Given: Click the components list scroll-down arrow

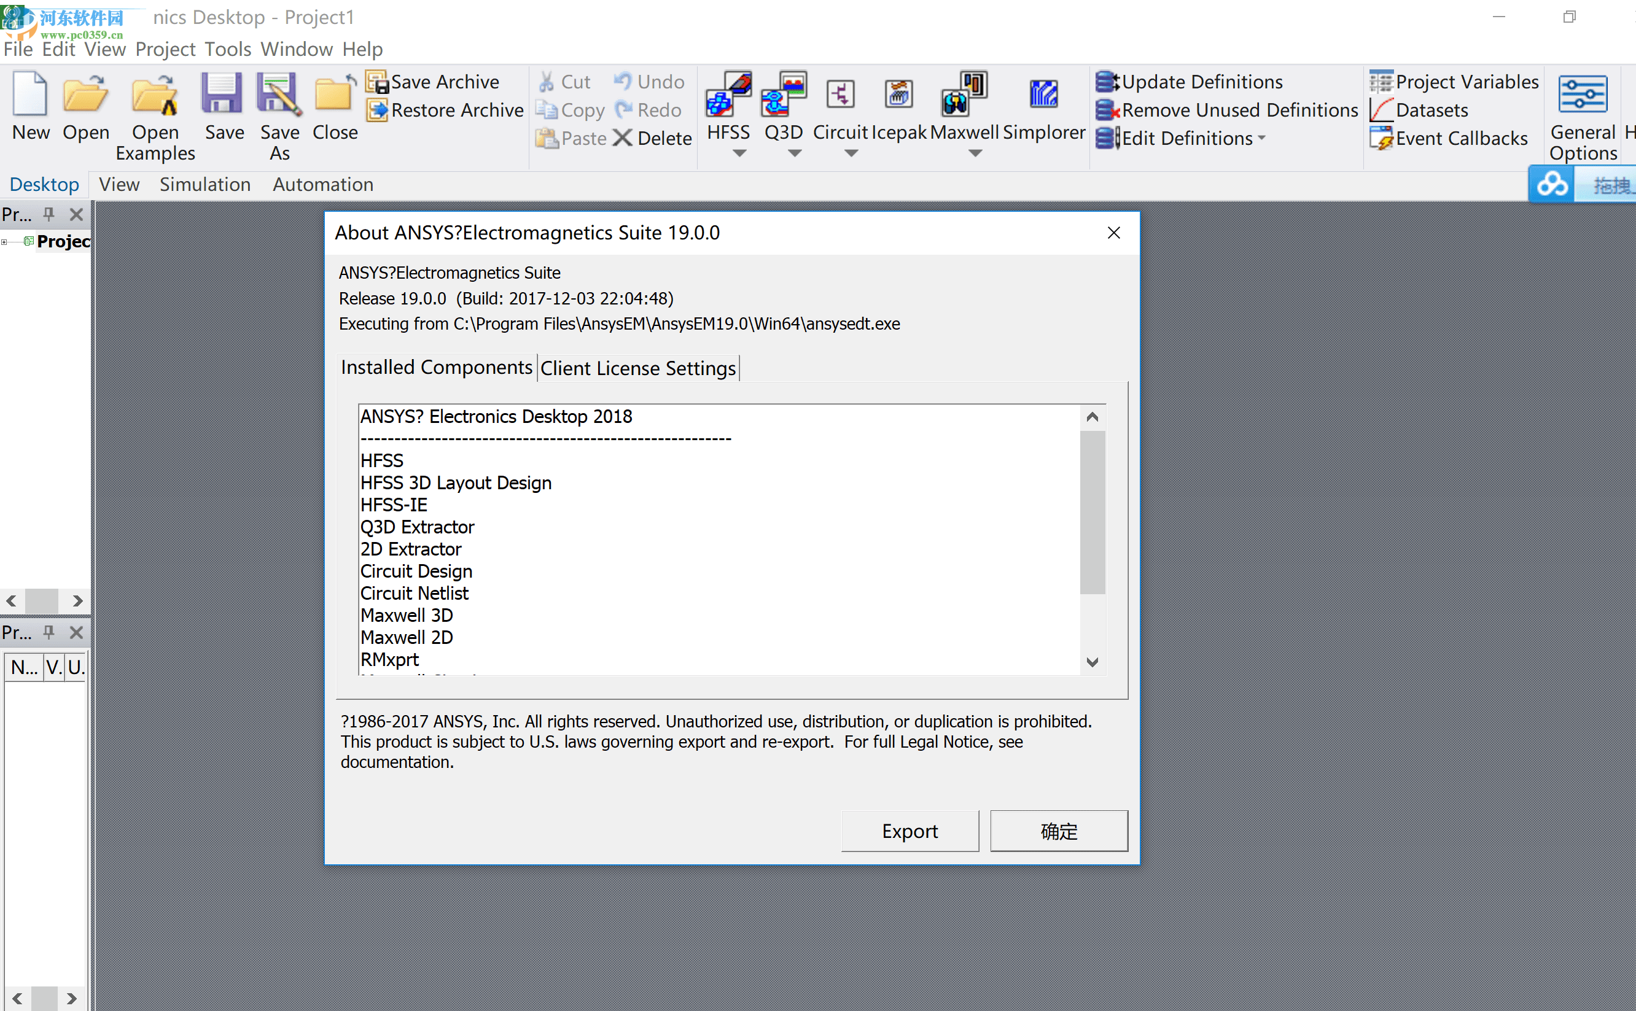Looking at the screenshot, I should click(1093, 662).
